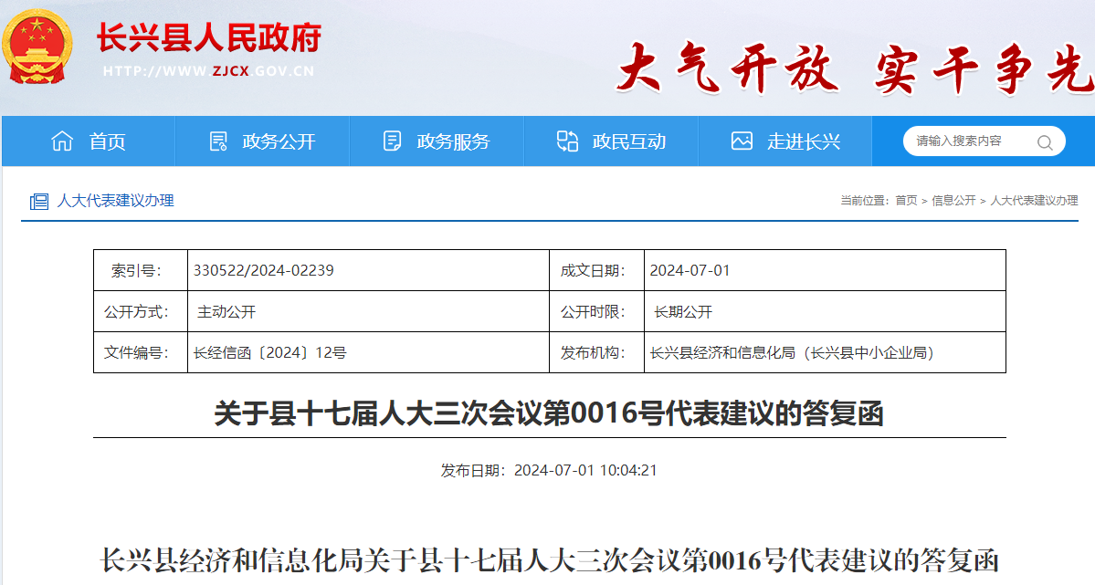Open the 政务公开 menu item
1095x585 pixels.
tap(279, 141)
